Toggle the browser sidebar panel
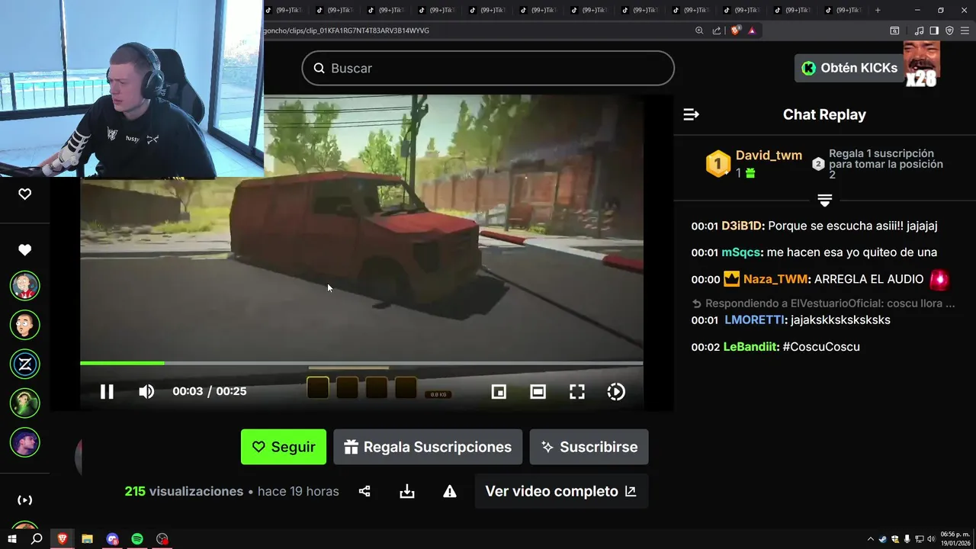 click(x=934, y=30)
